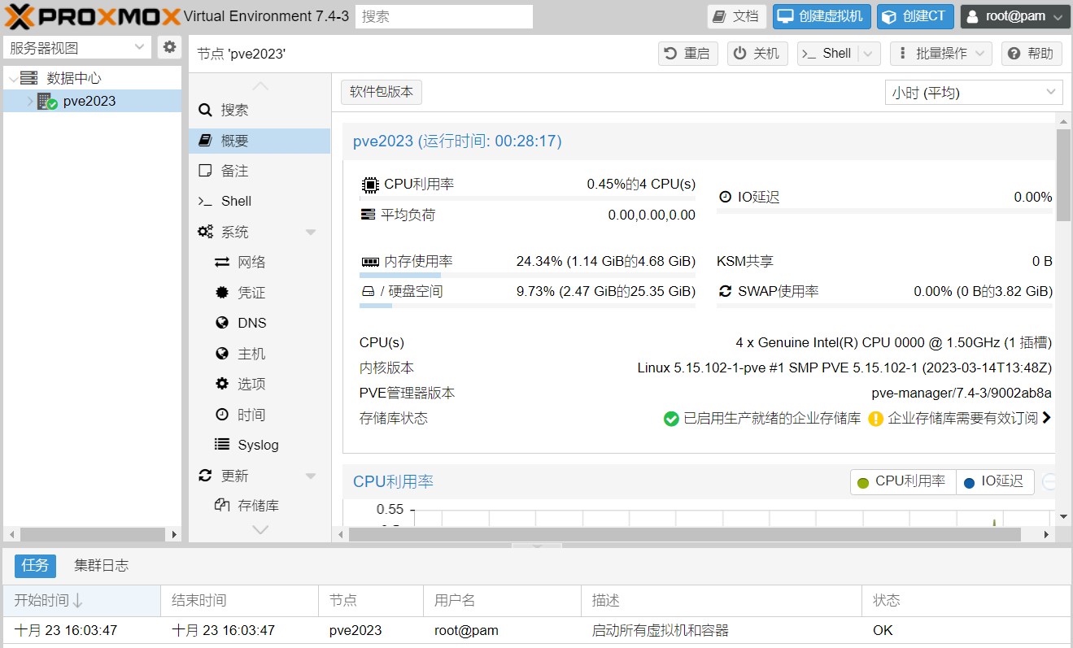Click the gear icon beside server view
The image size is (1073, 648).
[x=169, y=47]
